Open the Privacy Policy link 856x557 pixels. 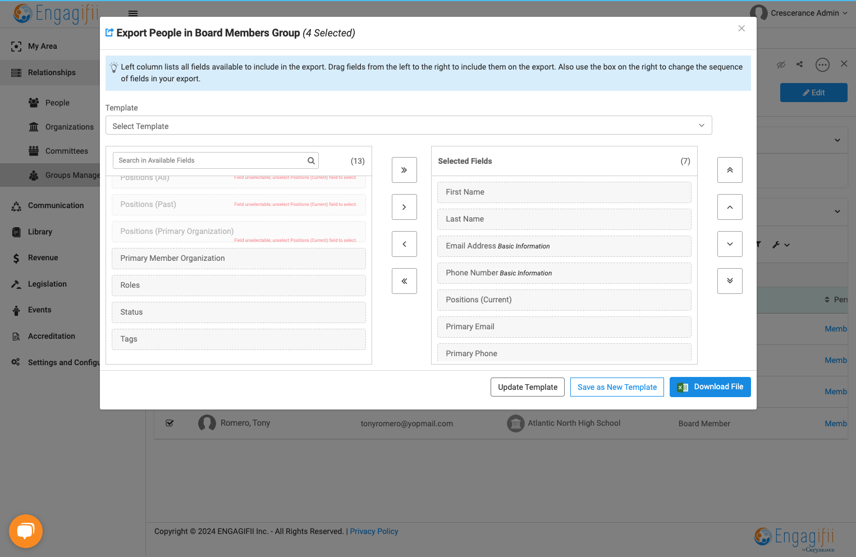click(x=374, y=531)
